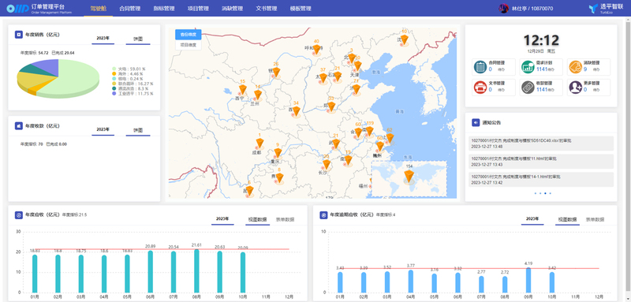This screenshot has height=302, width=631.
Task: Open 项目管理 in the top navigation
Action: (x=199, y=9)
